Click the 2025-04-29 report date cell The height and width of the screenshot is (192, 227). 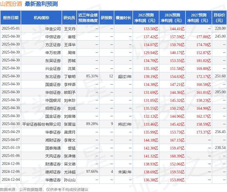point(11,132)
